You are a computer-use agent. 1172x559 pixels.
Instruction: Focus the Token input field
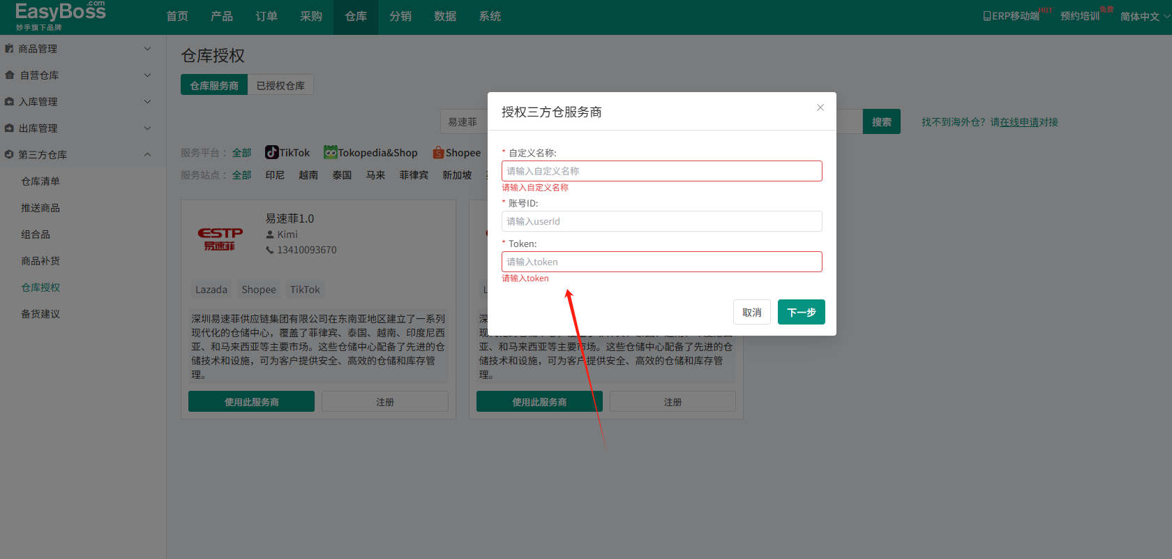pyautogui.click(x=662, y=262)
